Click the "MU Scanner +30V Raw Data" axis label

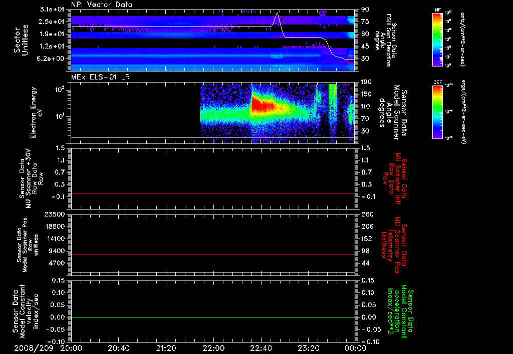point(31,178)
